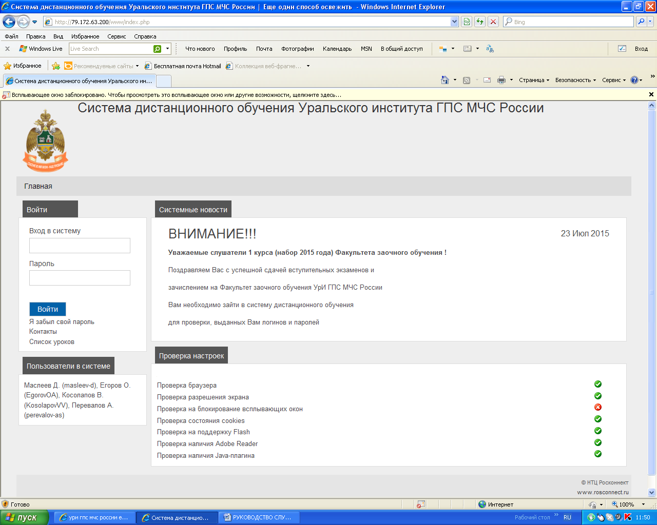Open www.rosconnect.ru footer link
The height and width of the screenshot is (525, 657).
[603, 492]
